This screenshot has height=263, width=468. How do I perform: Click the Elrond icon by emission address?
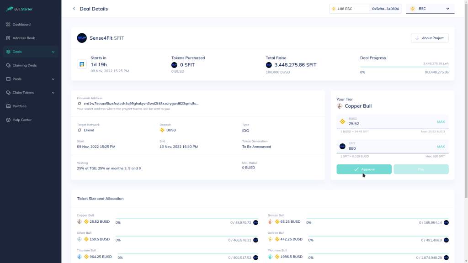tap(80, 104)
